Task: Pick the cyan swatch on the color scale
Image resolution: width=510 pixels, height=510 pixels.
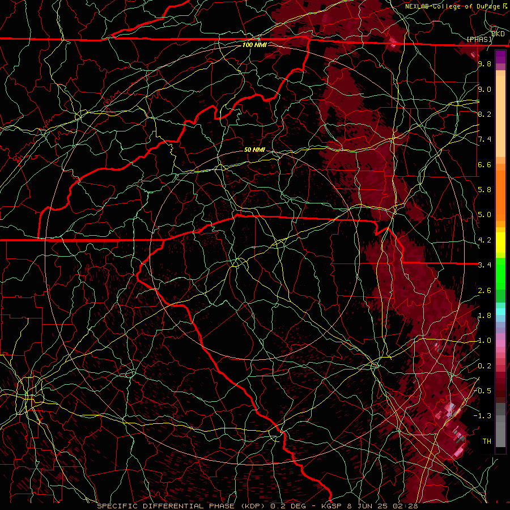Action: pos(500,312)
